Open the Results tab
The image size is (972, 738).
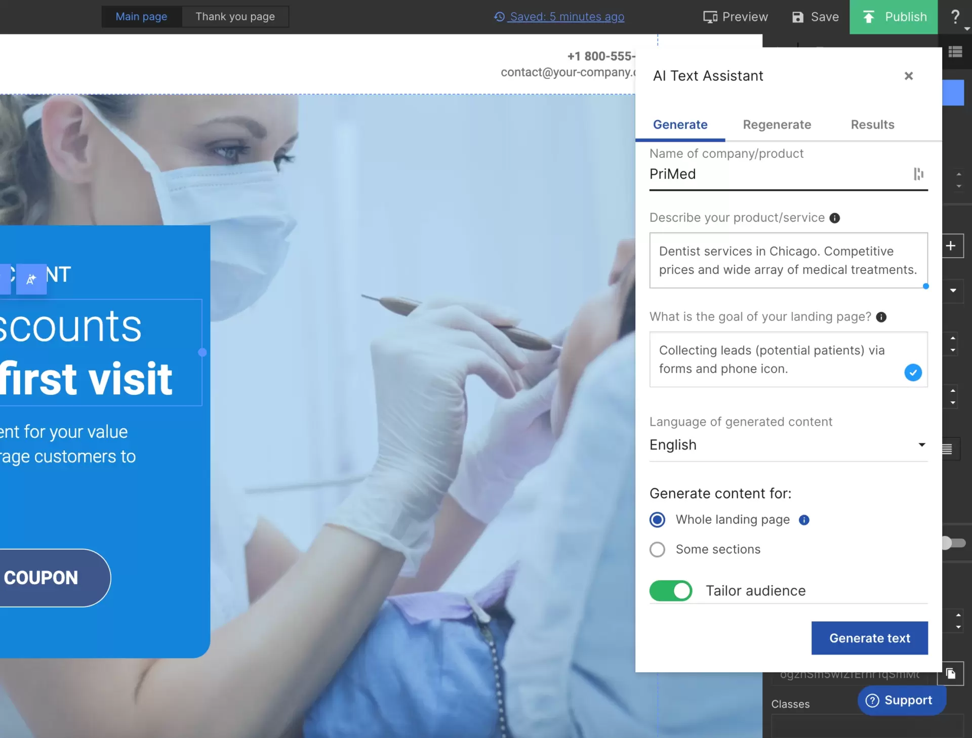pyautogui.click(x=872, y=125)
